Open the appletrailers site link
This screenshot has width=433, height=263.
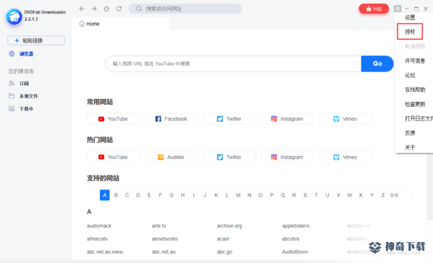tap(295, 225)
